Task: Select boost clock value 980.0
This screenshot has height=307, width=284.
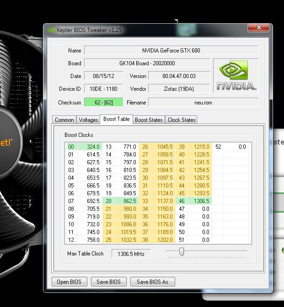Action: (x=127, y=209)
